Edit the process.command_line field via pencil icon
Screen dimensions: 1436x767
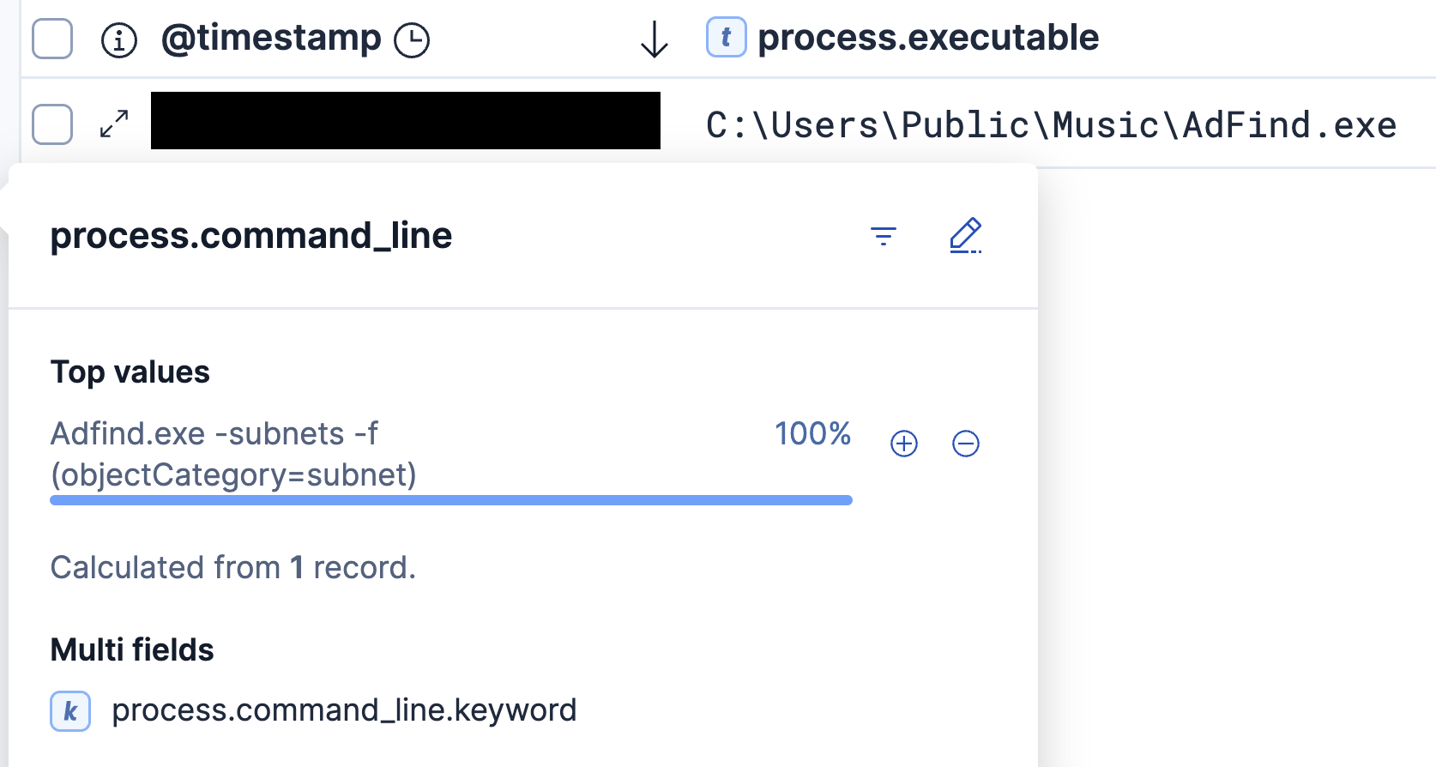point(965,236)
